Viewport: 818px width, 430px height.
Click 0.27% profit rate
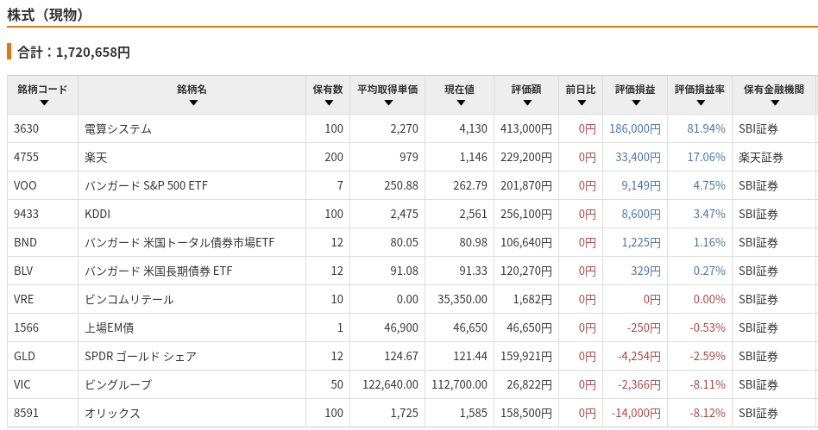pos(709,271)
